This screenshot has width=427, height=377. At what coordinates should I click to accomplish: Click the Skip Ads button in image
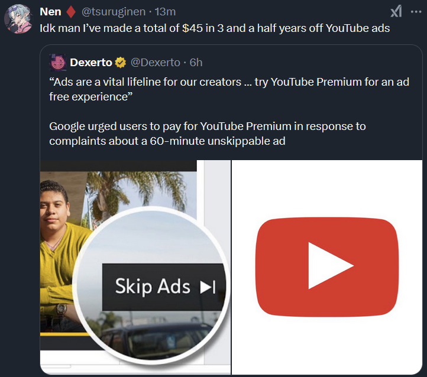(164, 287)
